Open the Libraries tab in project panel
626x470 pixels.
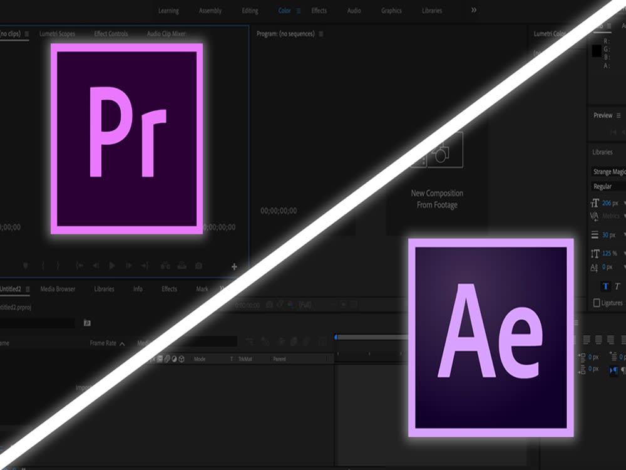[x=104, y=289]
